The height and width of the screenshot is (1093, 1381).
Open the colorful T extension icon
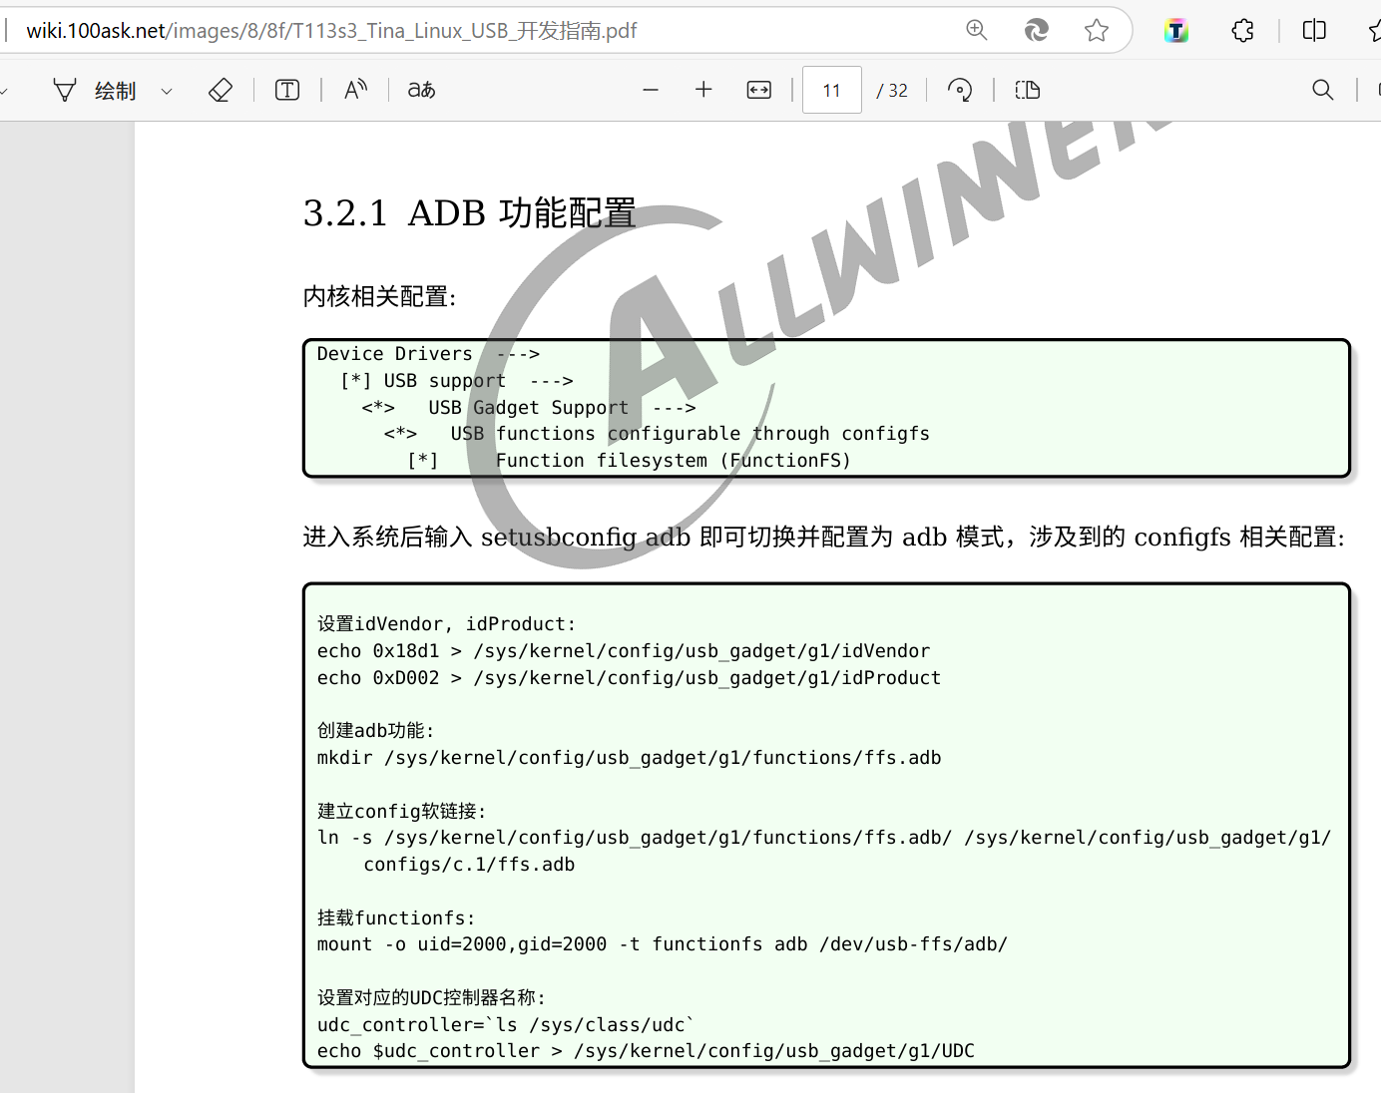coord(1176,31)
